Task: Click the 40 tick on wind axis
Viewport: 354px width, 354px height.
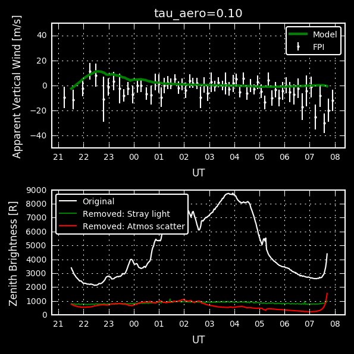Action: click(x=42, y=36)
